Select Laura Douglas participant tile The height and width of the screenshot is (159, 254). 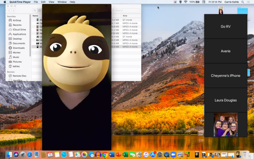(x=226, y=100)
